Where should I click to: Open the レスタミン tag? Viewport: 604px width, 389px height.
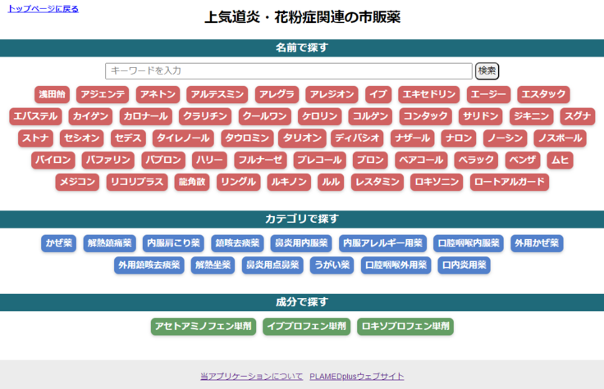[x=377, y=182]
